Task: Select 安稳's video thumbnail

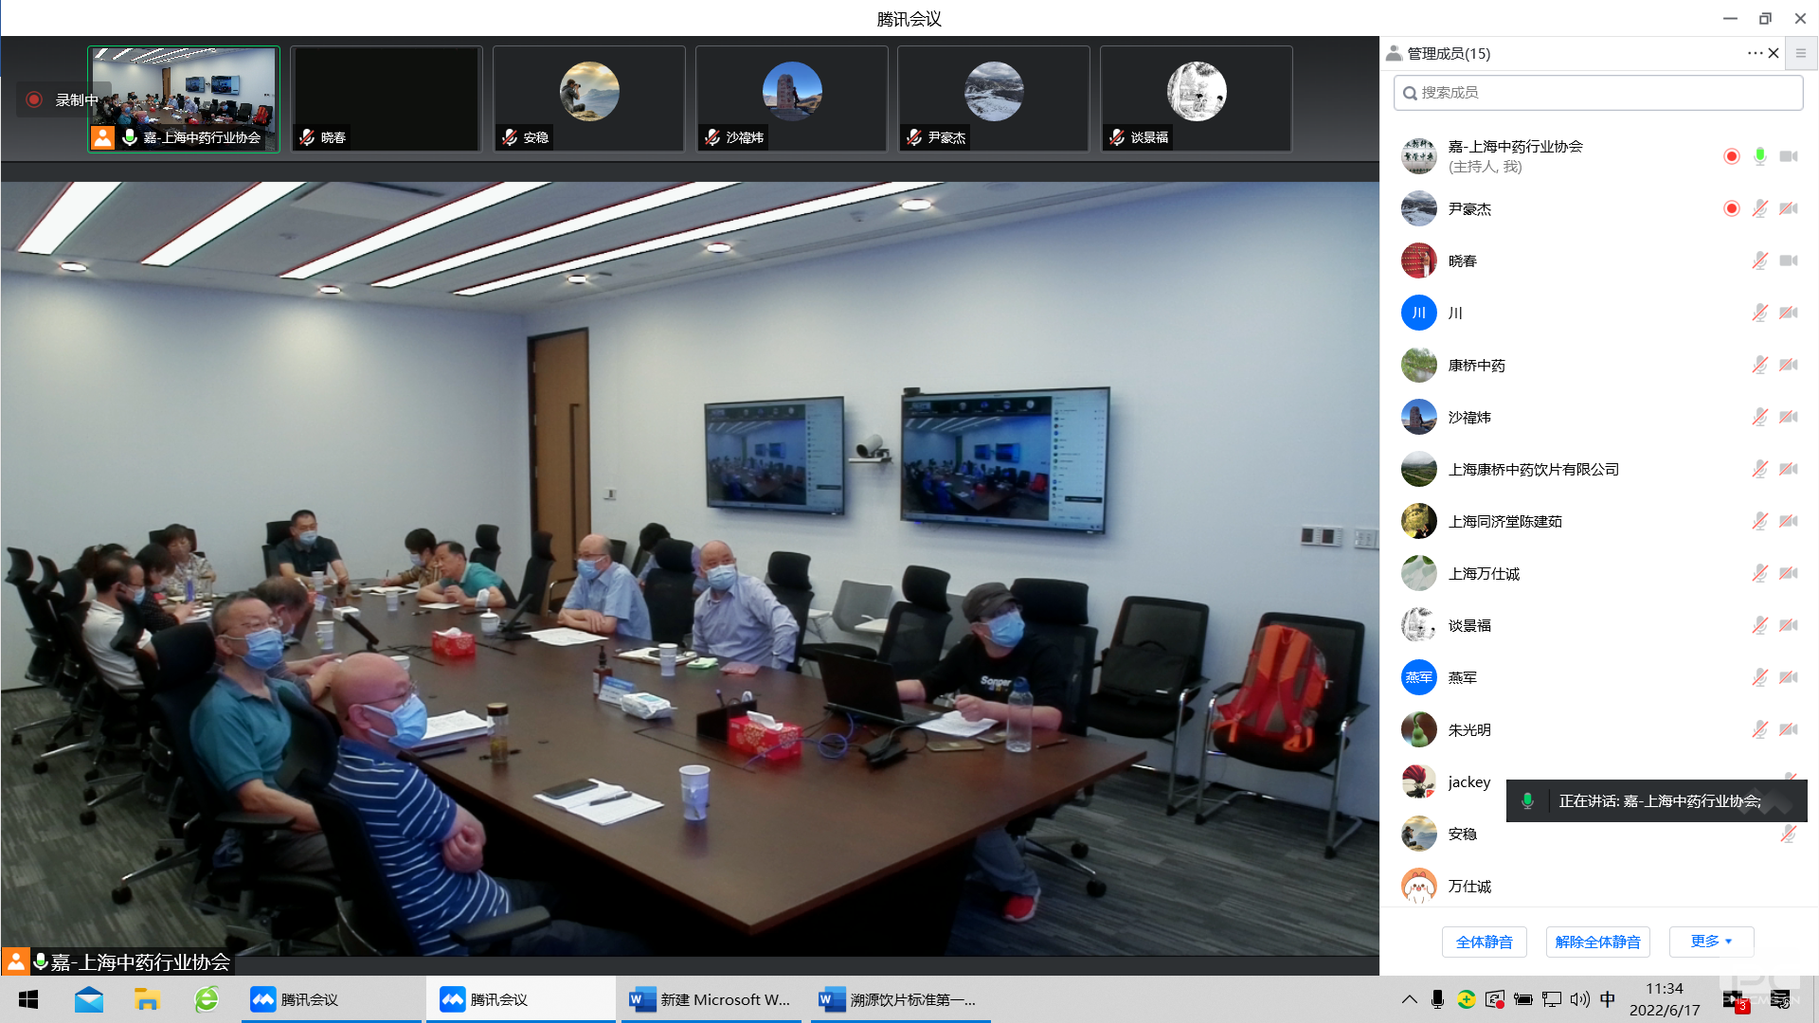Action: pyautogui.click(x=588, y=99)
